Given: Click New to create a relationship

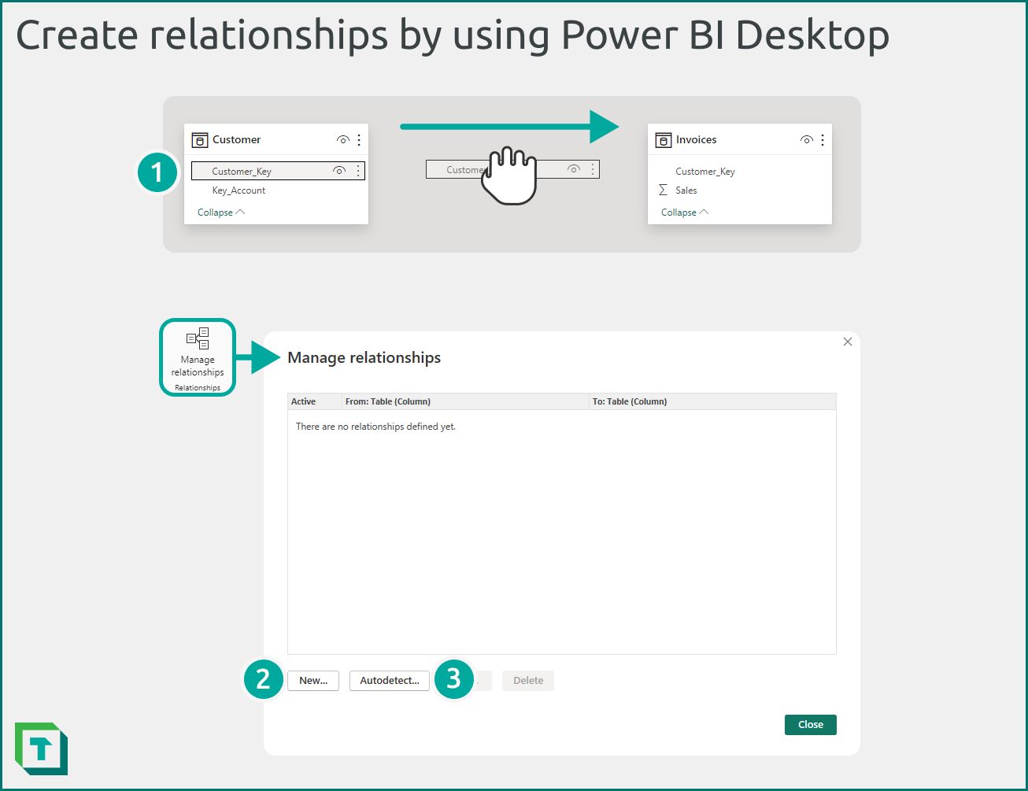Looking at the screenshot, I should (x=313, y=680).
